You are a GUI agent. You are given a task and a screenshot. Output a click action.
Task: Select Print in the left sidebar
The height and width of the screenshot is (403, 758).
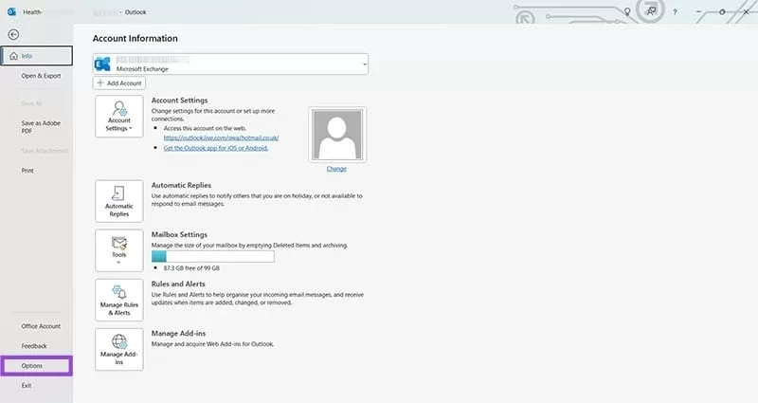[27, 171]
